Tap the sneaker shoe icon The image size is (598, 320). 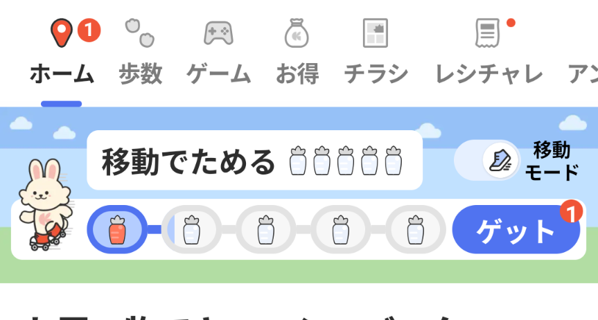(501, 161)
